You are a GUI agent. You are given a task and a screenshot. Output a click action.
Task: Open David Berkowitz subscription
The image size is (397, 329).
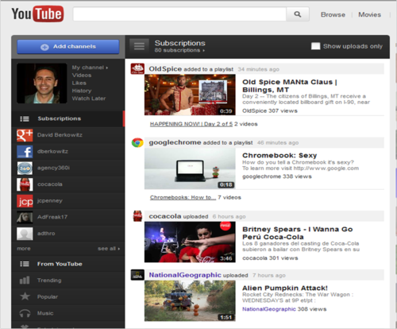click(60, 135)
